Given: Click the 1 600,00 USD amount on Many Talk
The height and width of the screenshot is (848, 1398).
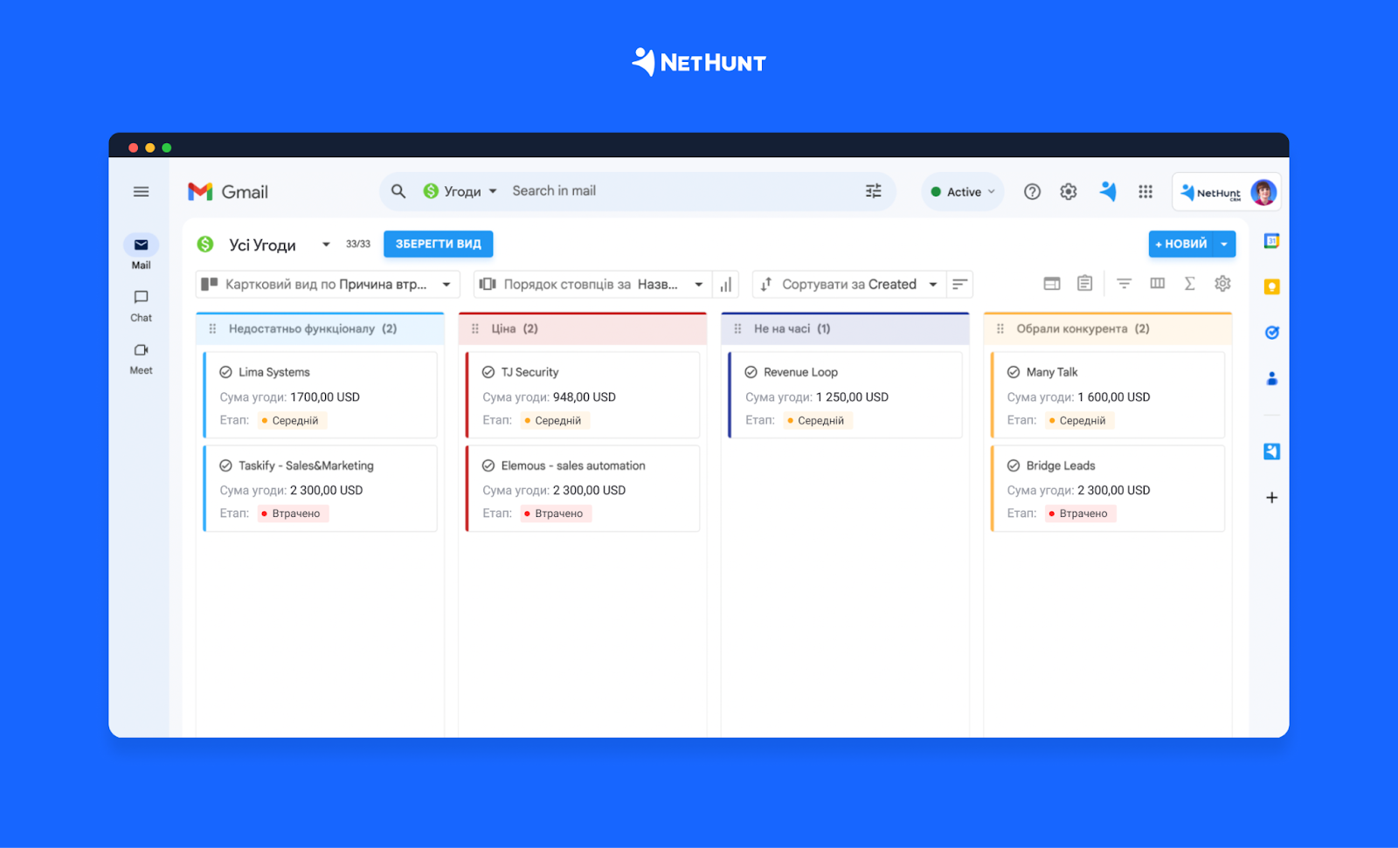Looking at the screenshot, I should pyautogui.click(x=1114, y=397).
